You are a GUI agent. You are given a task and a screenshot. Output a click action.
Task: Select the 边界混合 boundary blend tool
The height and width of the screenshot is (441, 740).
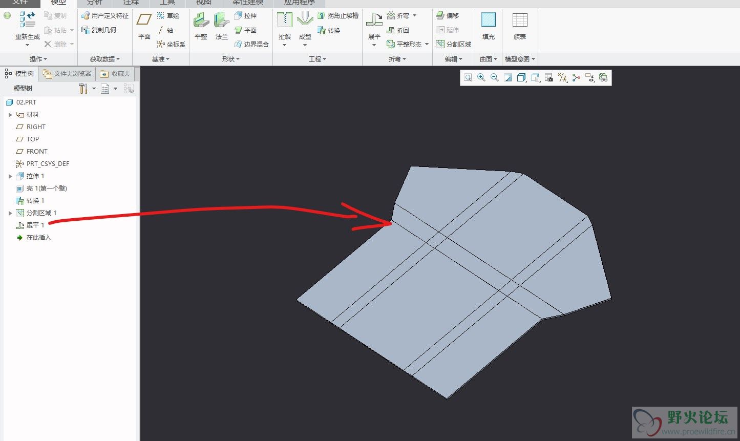click(x=251, y=45)
